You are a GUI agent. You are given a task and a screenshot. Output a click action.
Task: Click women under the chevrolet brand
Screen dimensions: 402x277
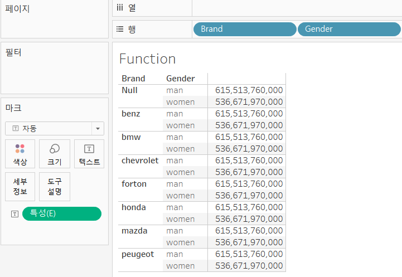click(x=181, y=172)
